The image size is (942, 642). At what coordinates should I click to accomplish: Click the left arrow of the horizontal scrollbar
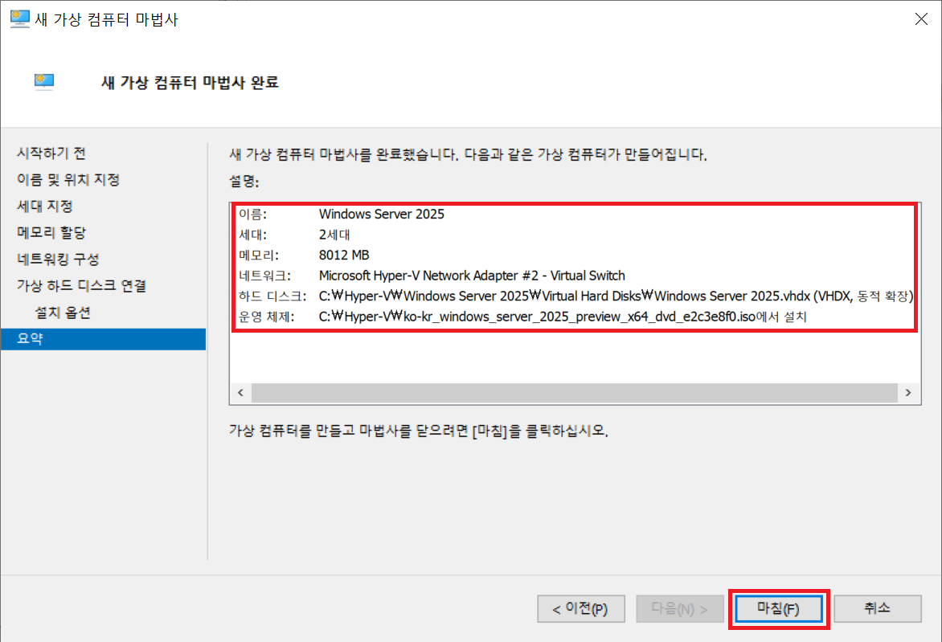point(240,393)
